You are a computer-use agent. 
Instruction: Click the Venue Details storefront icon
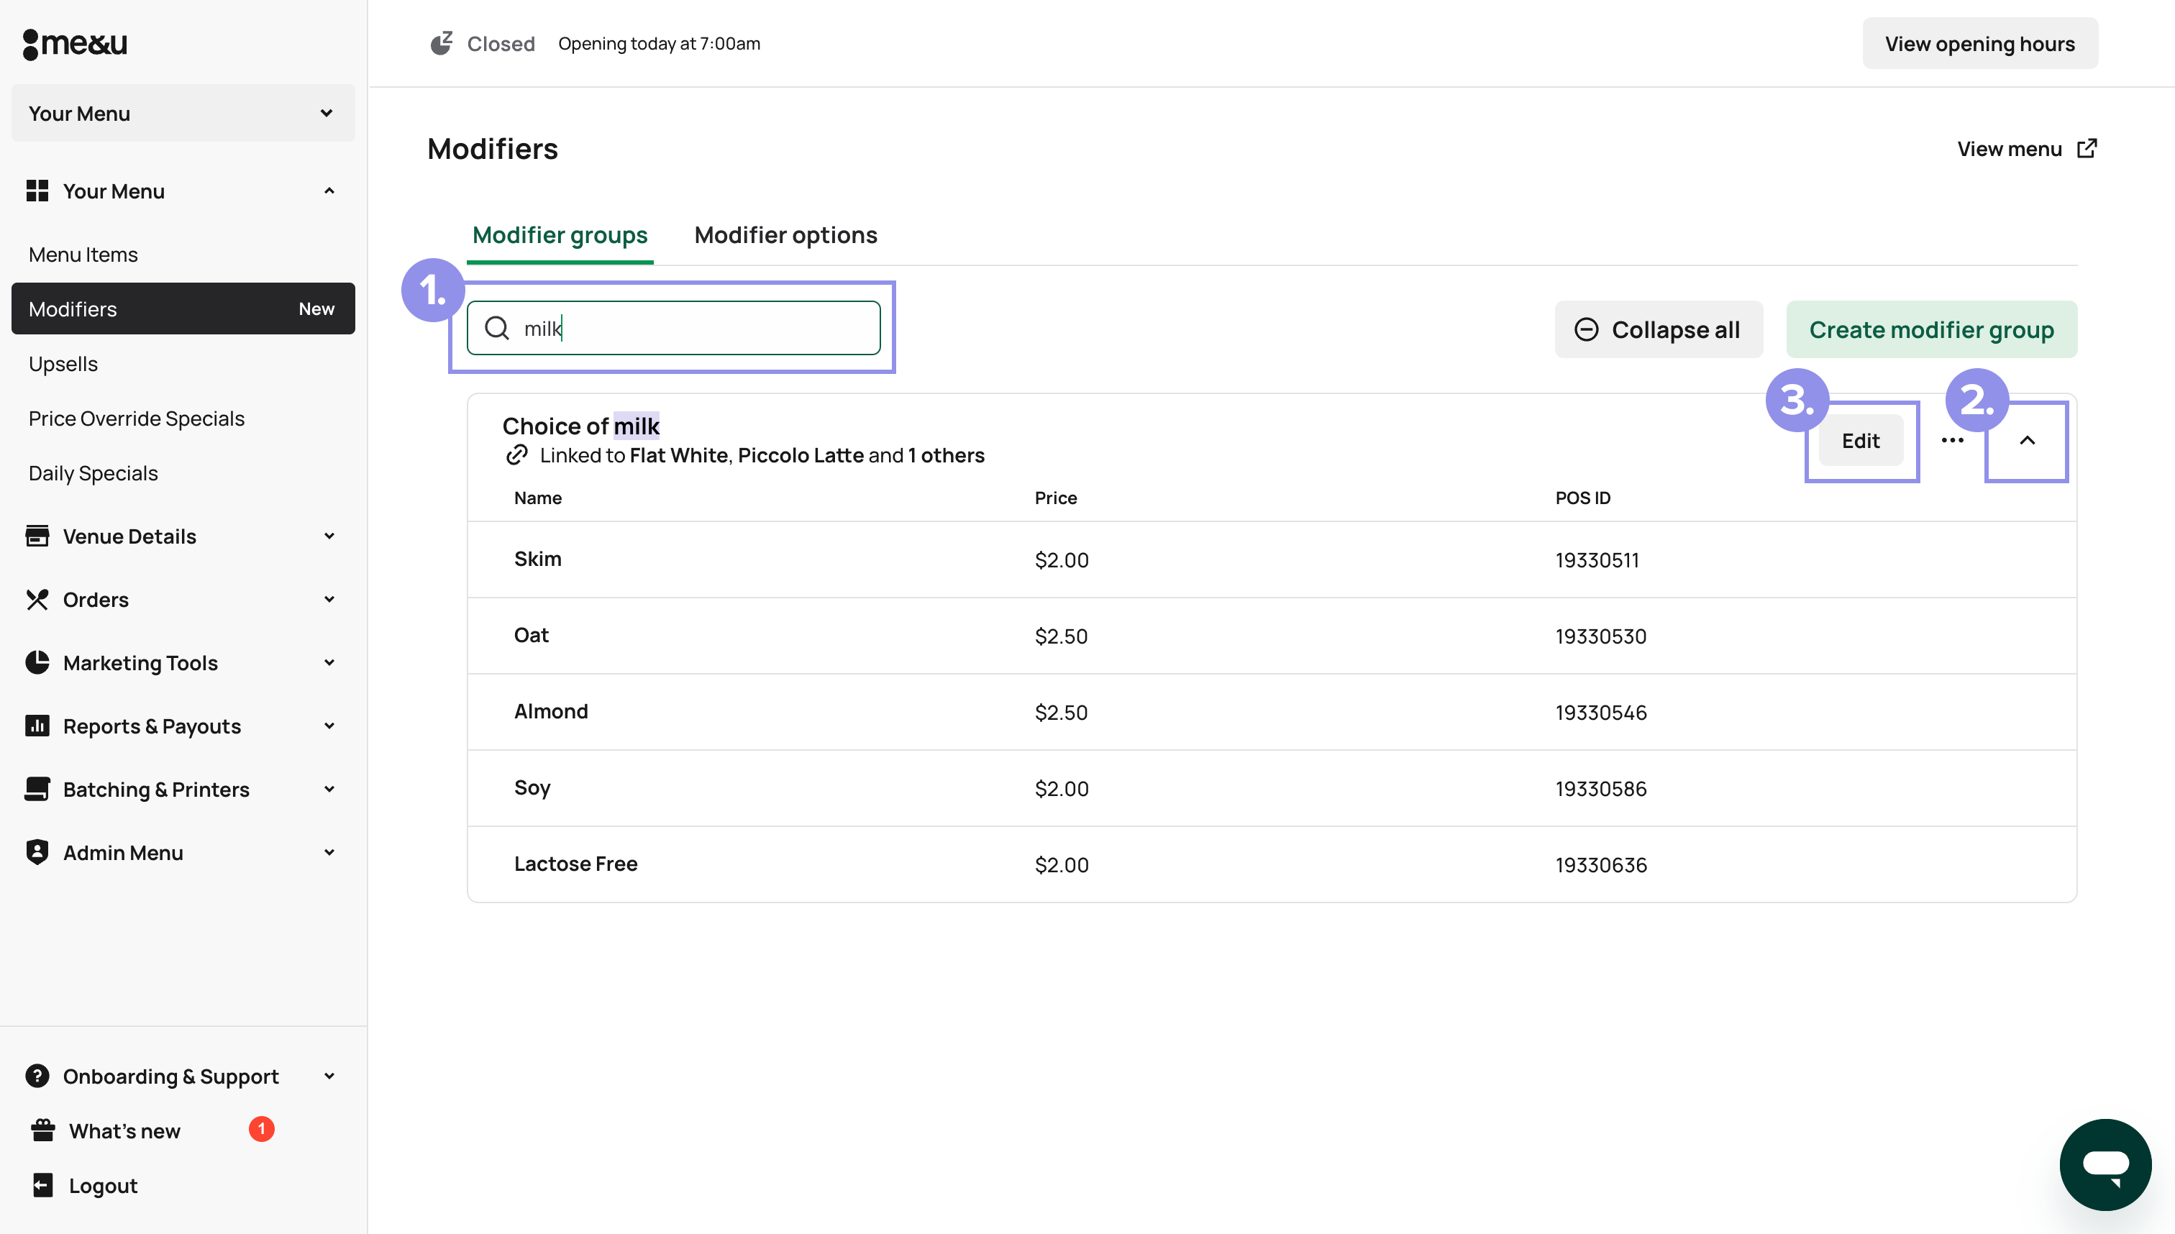click(x=37, y=536)
